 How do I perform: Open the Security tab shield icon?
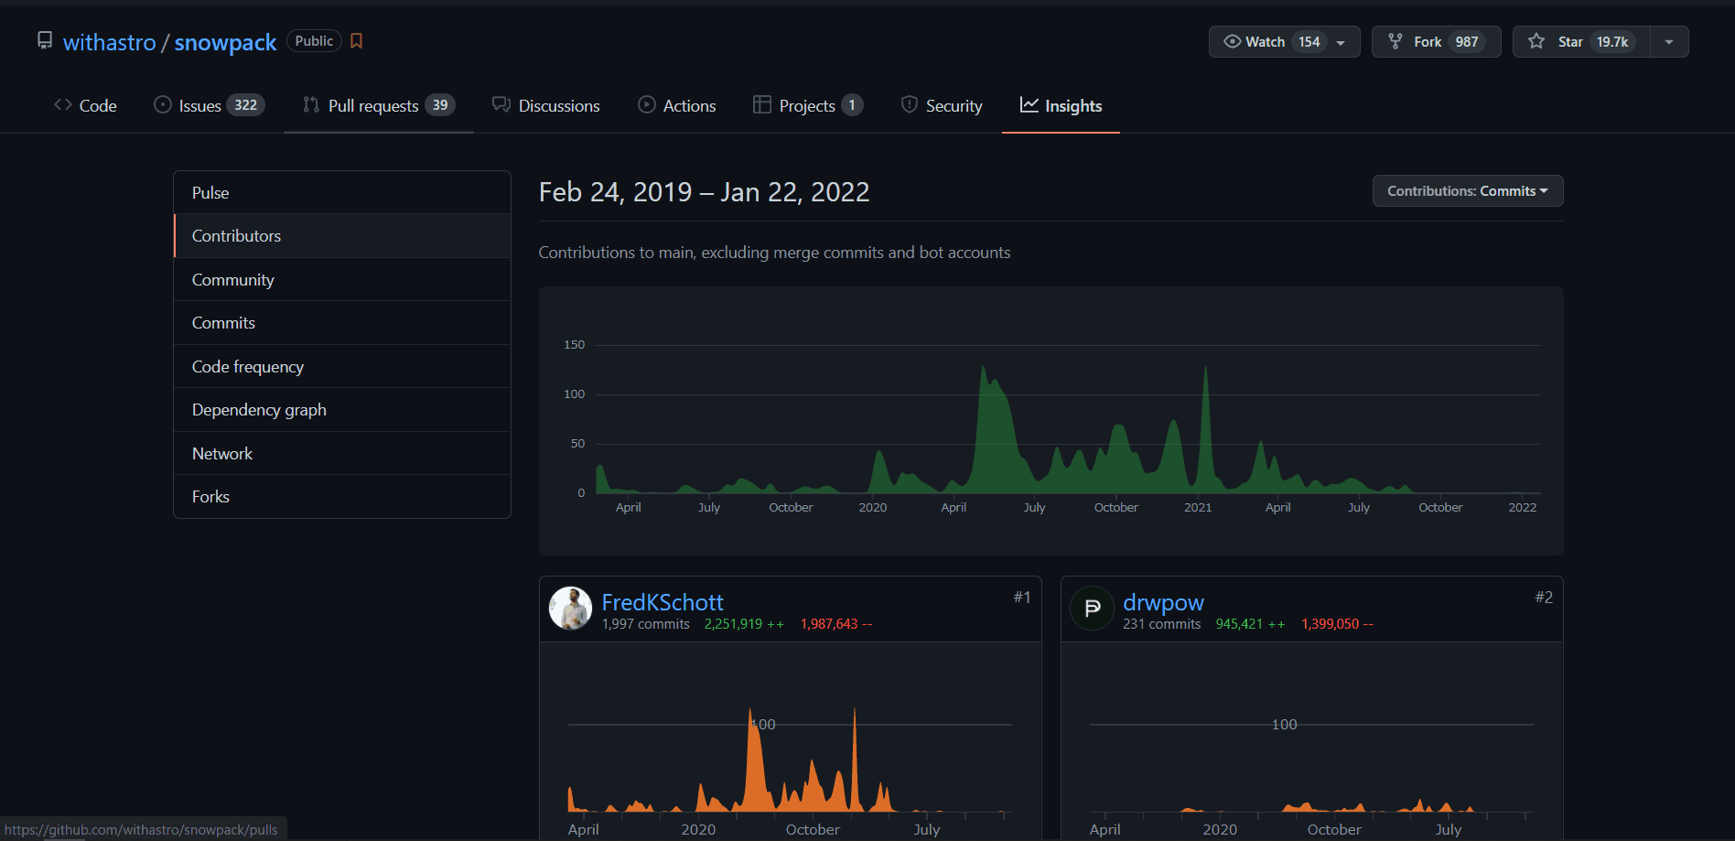click(x=909, y=105)
